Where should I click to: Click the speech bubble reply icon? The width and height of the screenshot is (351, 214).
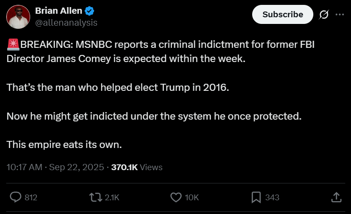(x=16, y=197)
